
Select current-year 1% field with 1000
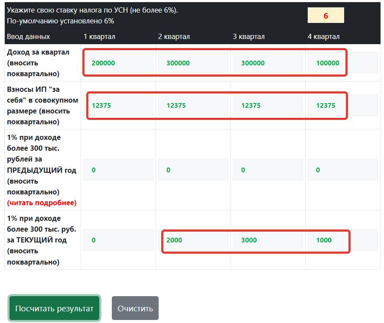coord(343,240)
